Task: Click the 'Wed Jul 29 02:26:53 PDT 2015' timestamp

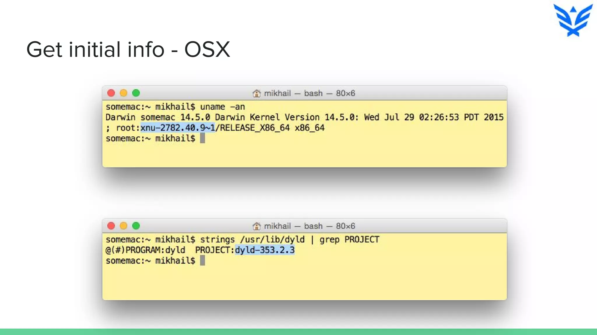Action: click(434, 117)
